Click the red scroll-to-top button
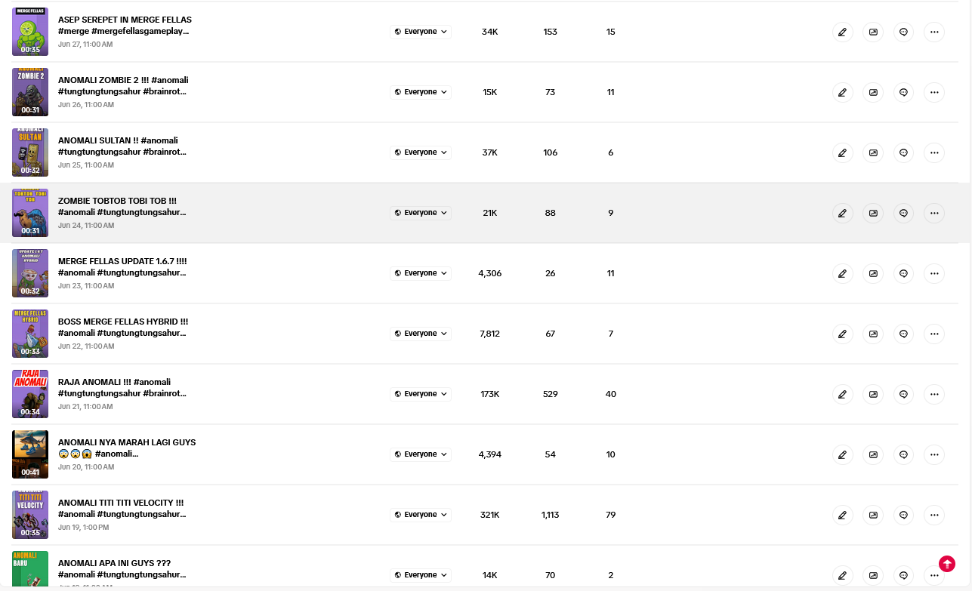 947,564
